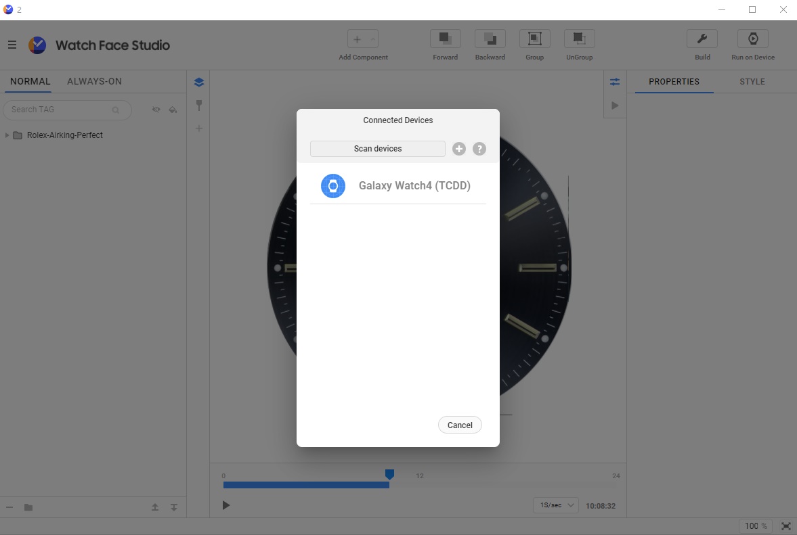
Task: Click the add device plus icon
Action: 459,149
